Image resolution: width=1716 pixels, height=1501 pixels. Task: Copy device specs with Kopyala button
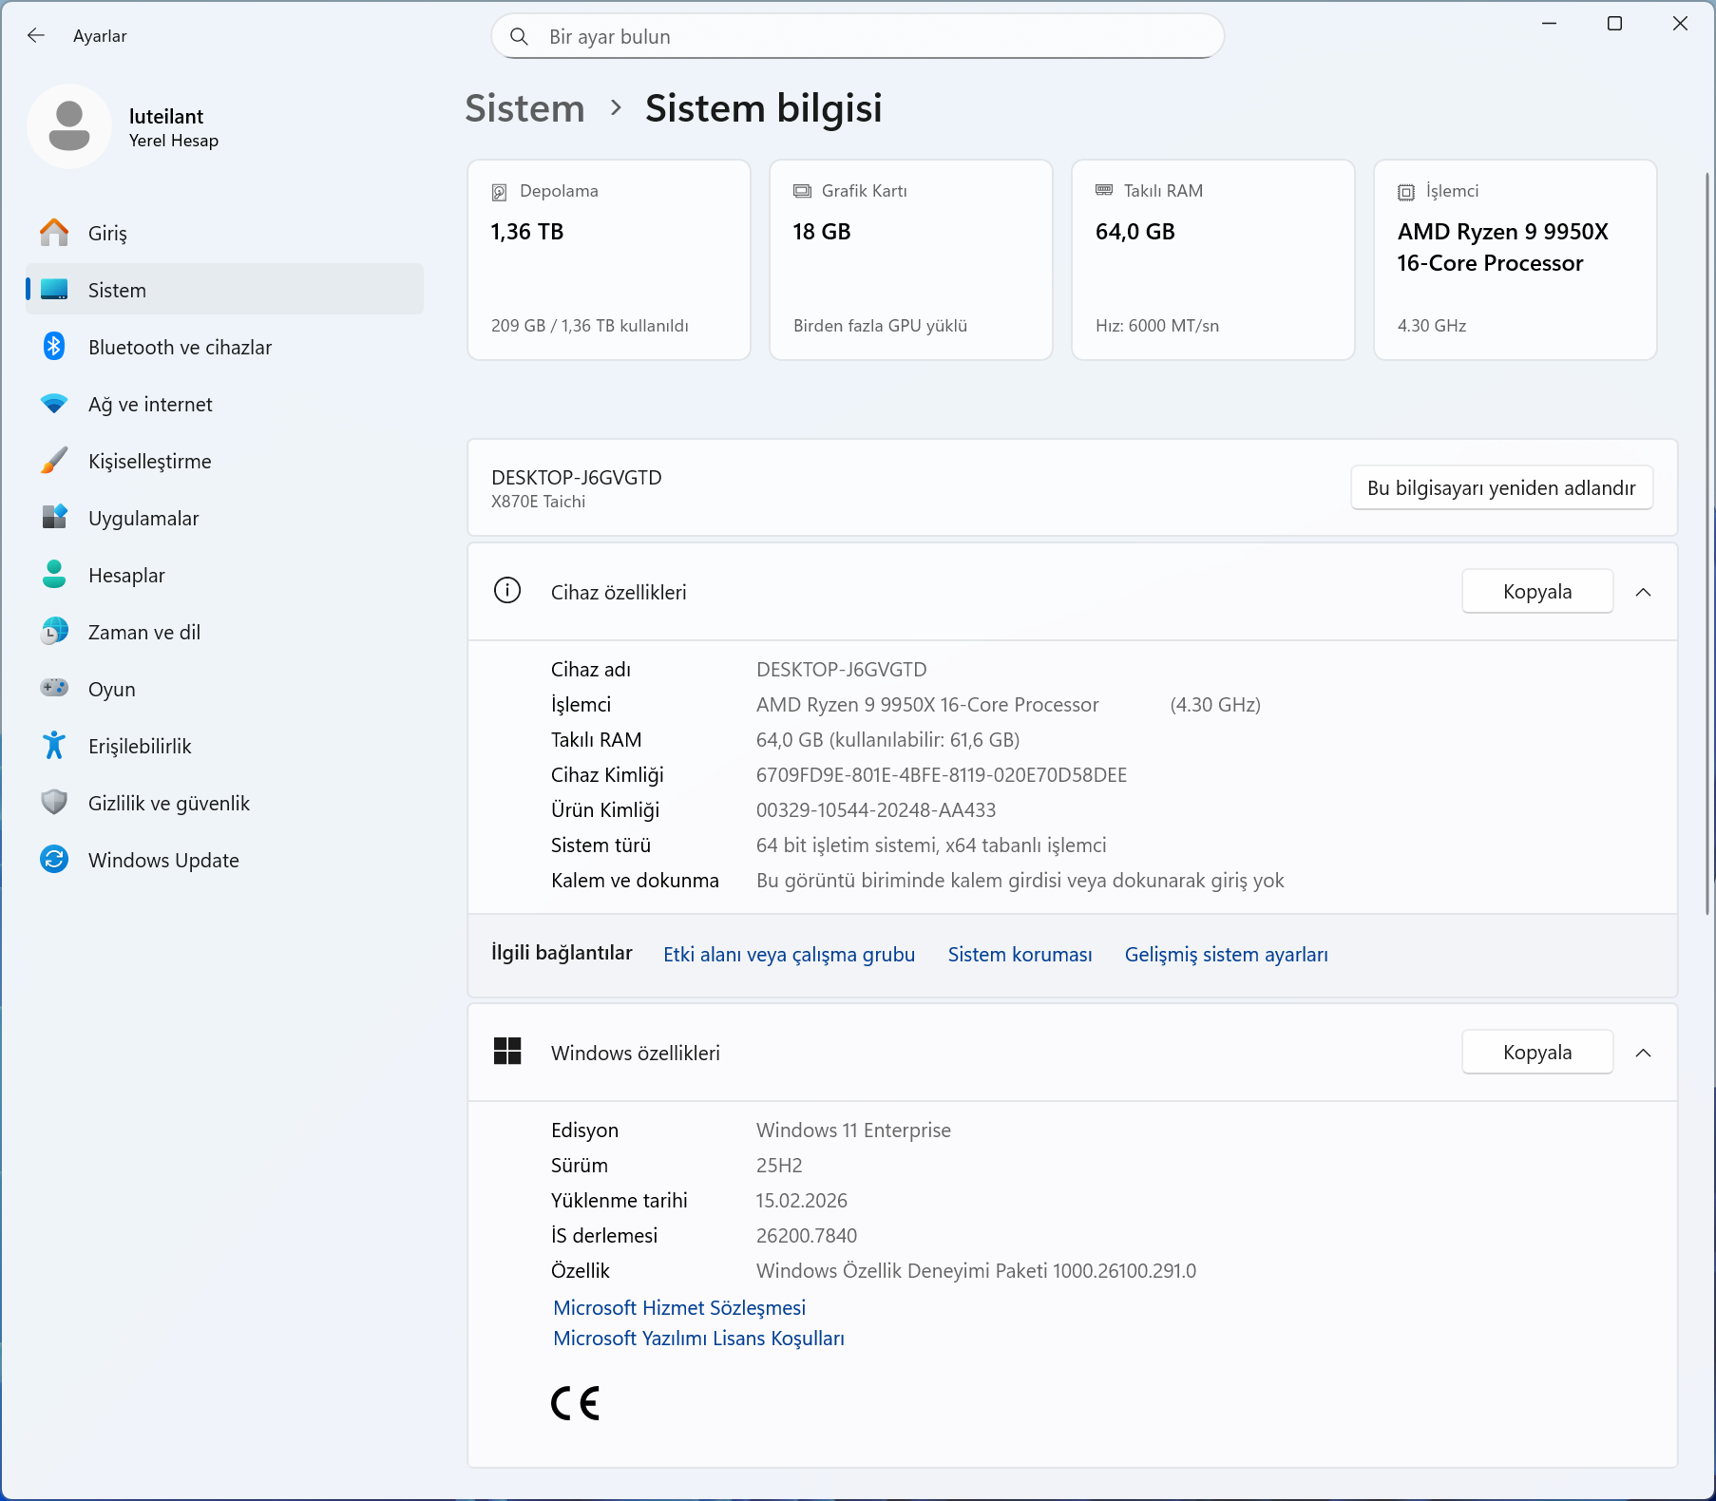pos(1537,592)
